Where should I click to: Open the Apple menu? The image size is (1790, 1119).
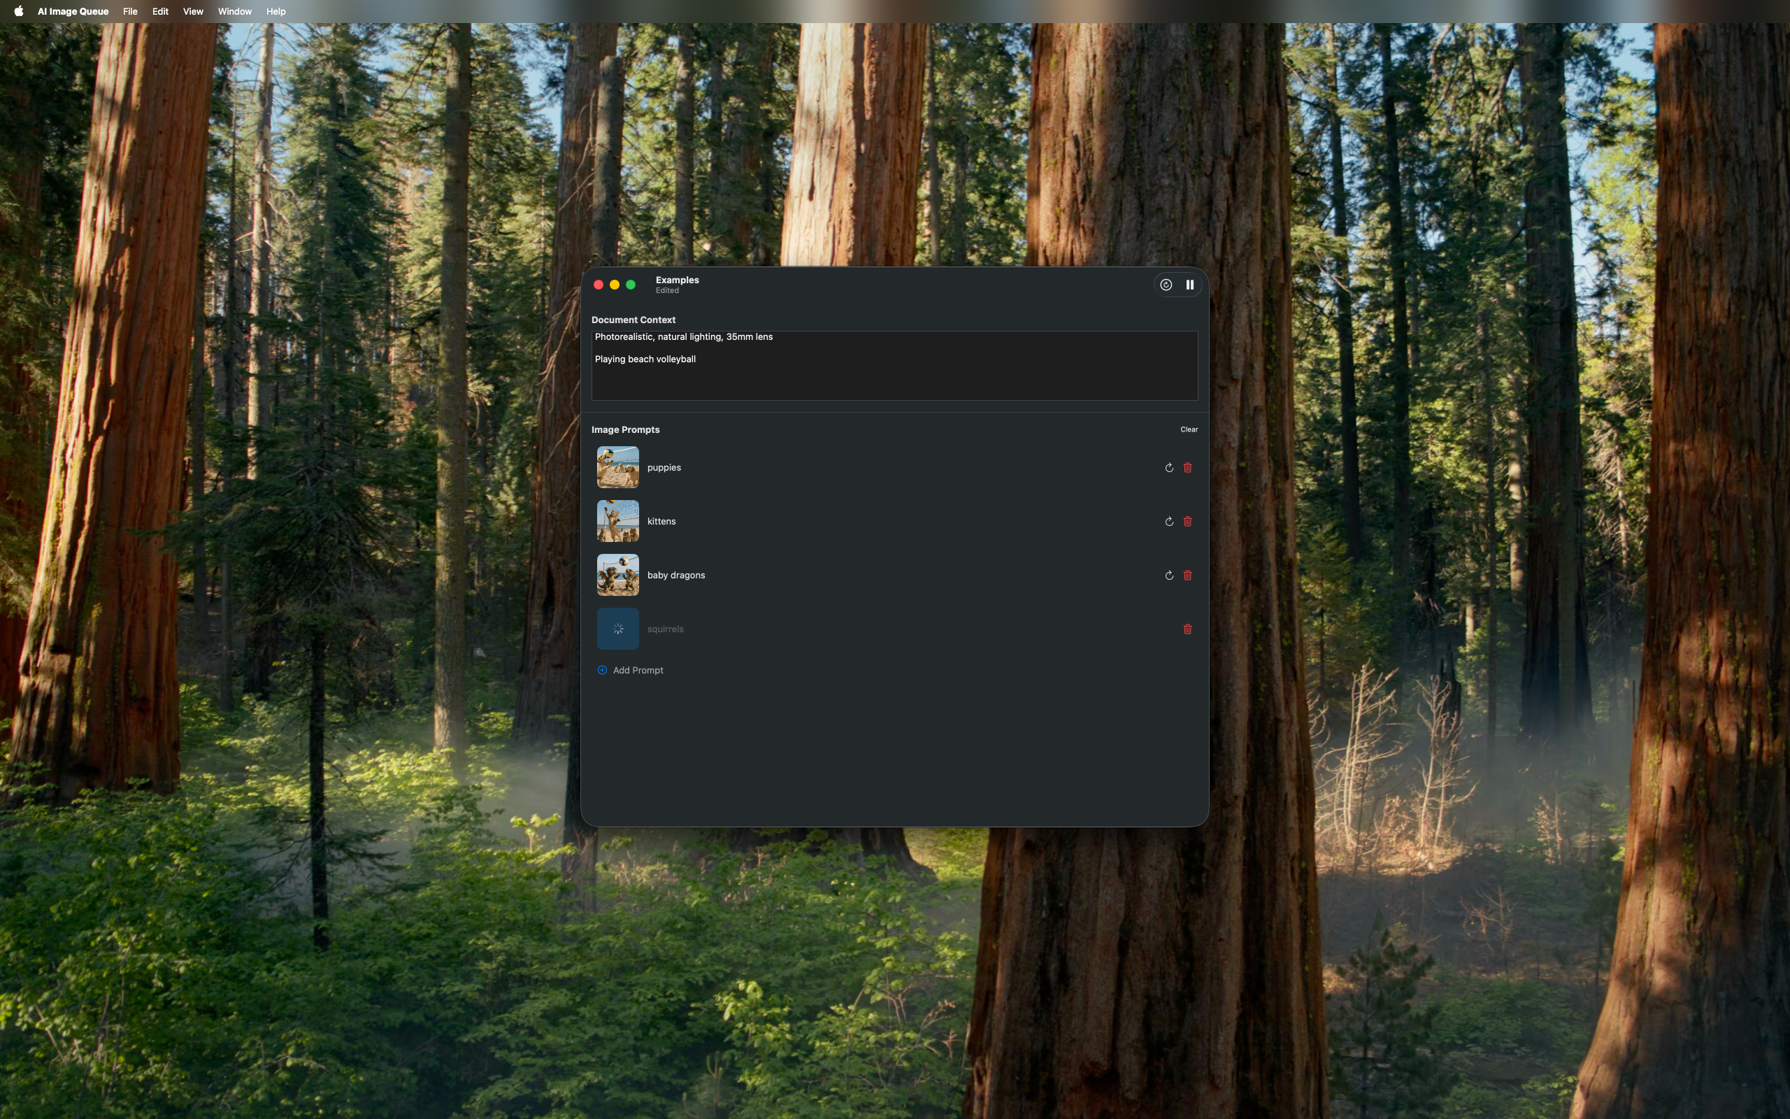click(x=17, y=11)
